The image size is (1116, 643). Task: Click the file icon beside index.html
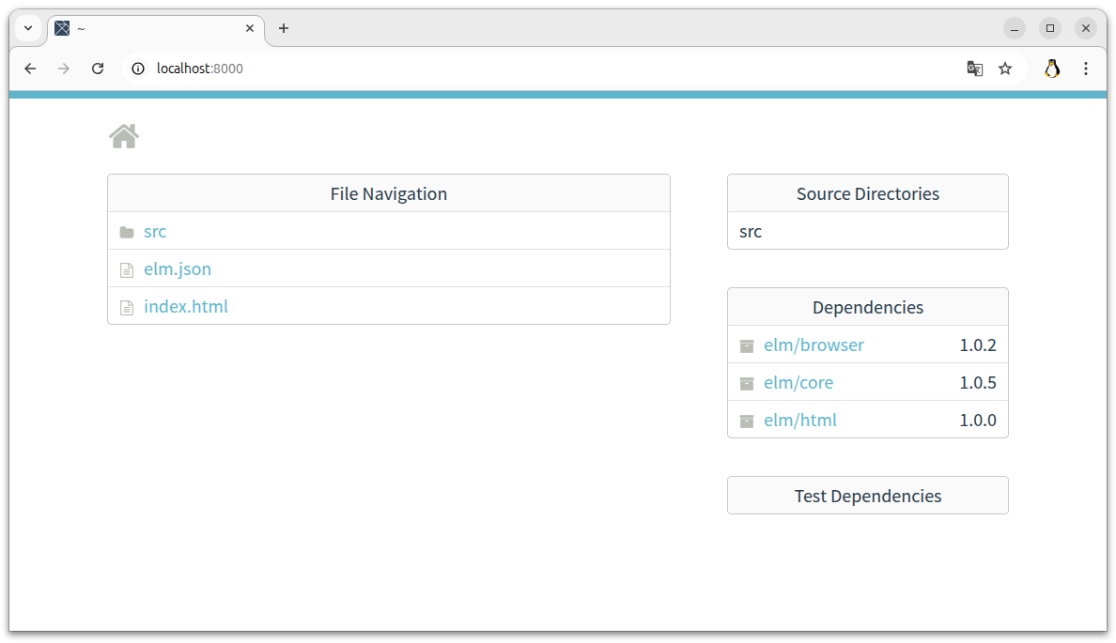(127, 307)
